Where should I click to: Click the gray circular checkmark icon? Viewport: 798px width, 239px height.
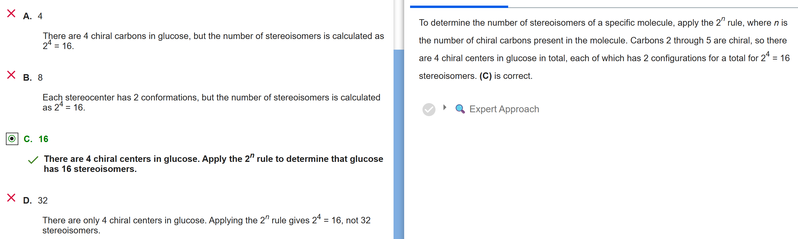pyautogui.click(x=429, y=109)
